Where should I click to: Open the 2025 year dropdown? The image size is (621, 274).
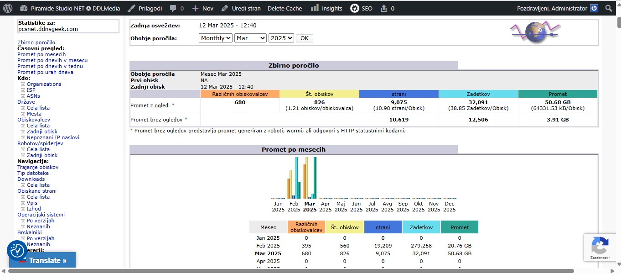281,38
